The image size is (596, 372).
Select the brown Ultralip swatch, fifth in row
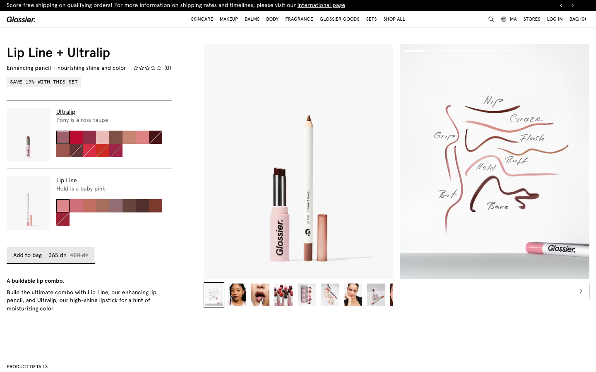(x=116, y=137)
